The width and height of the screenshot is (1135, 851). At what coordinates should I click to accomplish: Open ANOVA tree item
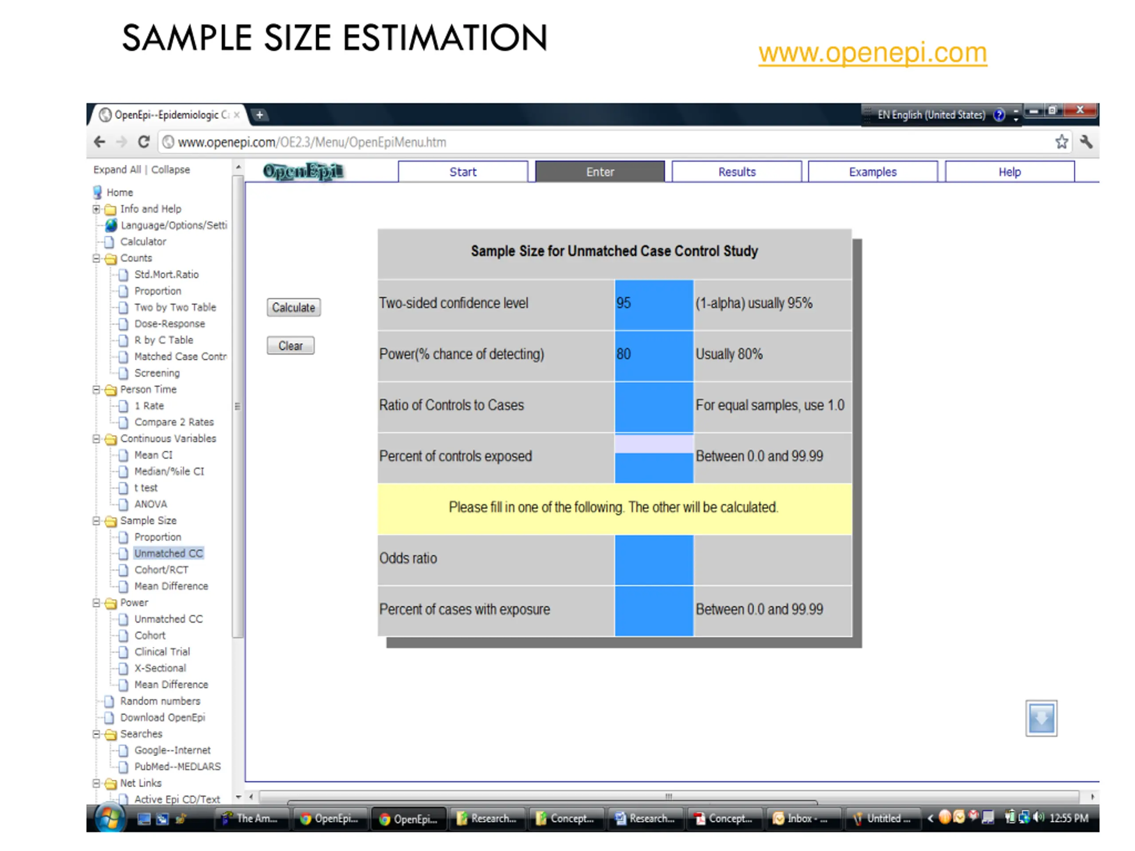point(150,504)
